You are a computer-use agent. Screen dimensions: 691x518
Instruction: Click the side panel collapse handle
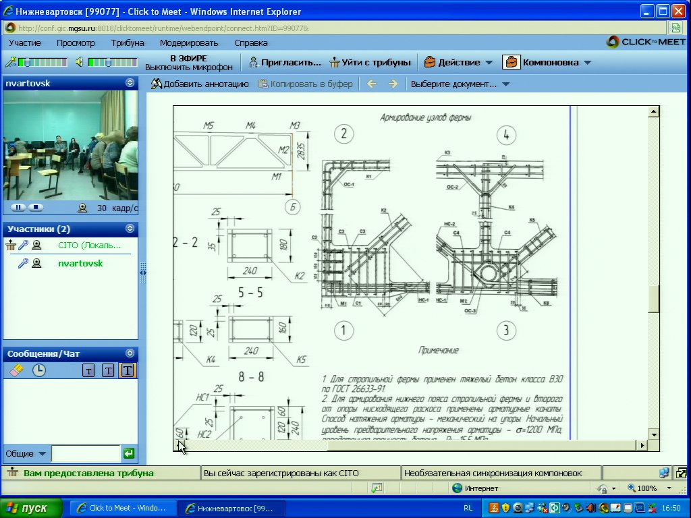[x=143, y=272]
